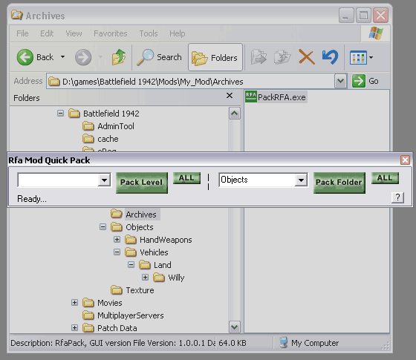
Task: Open the Help menu
Action: [178, 33]
